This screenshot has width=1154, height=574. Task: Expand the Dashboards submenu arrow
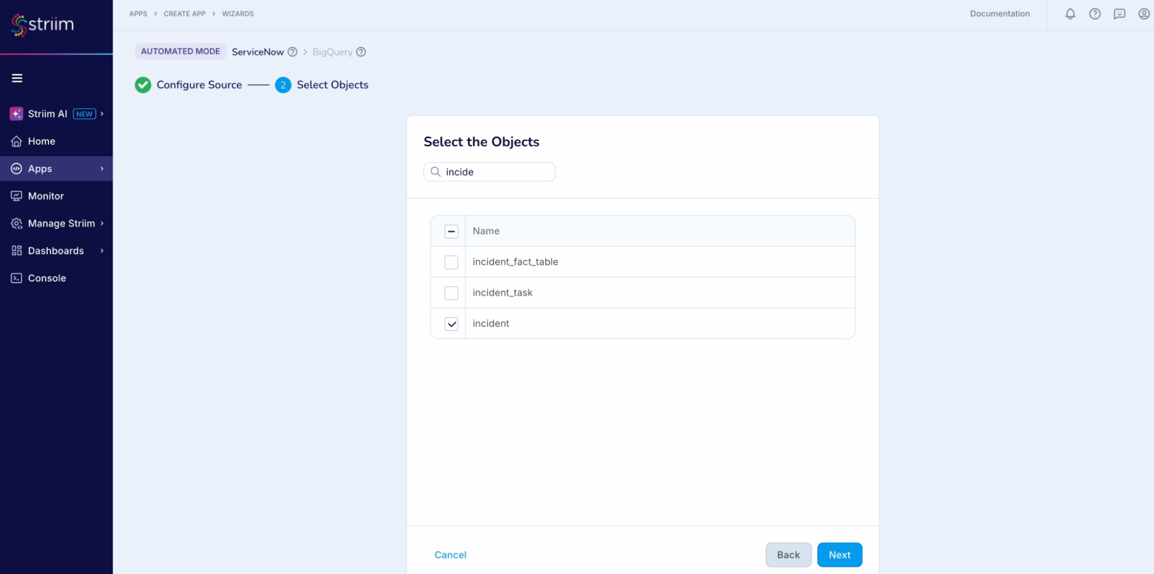coord(102,251)
